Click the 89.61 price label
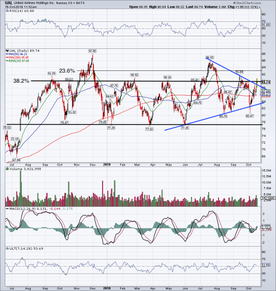 pos(69,80)
